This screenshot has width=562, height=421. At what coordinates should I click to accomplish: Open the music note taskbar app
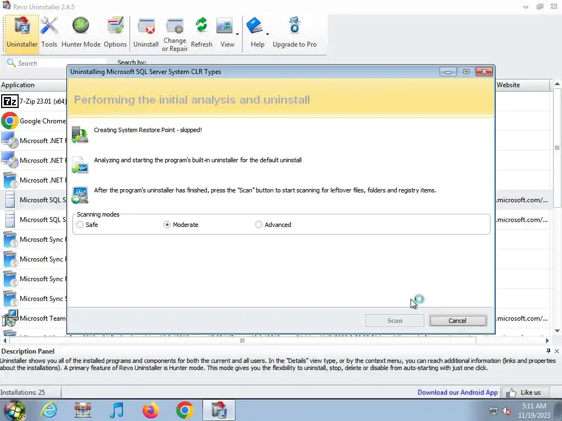pos(116,410)
